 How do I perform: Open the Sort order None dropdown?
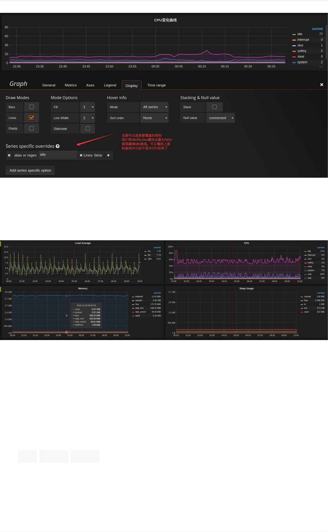(x=154, y=118)
